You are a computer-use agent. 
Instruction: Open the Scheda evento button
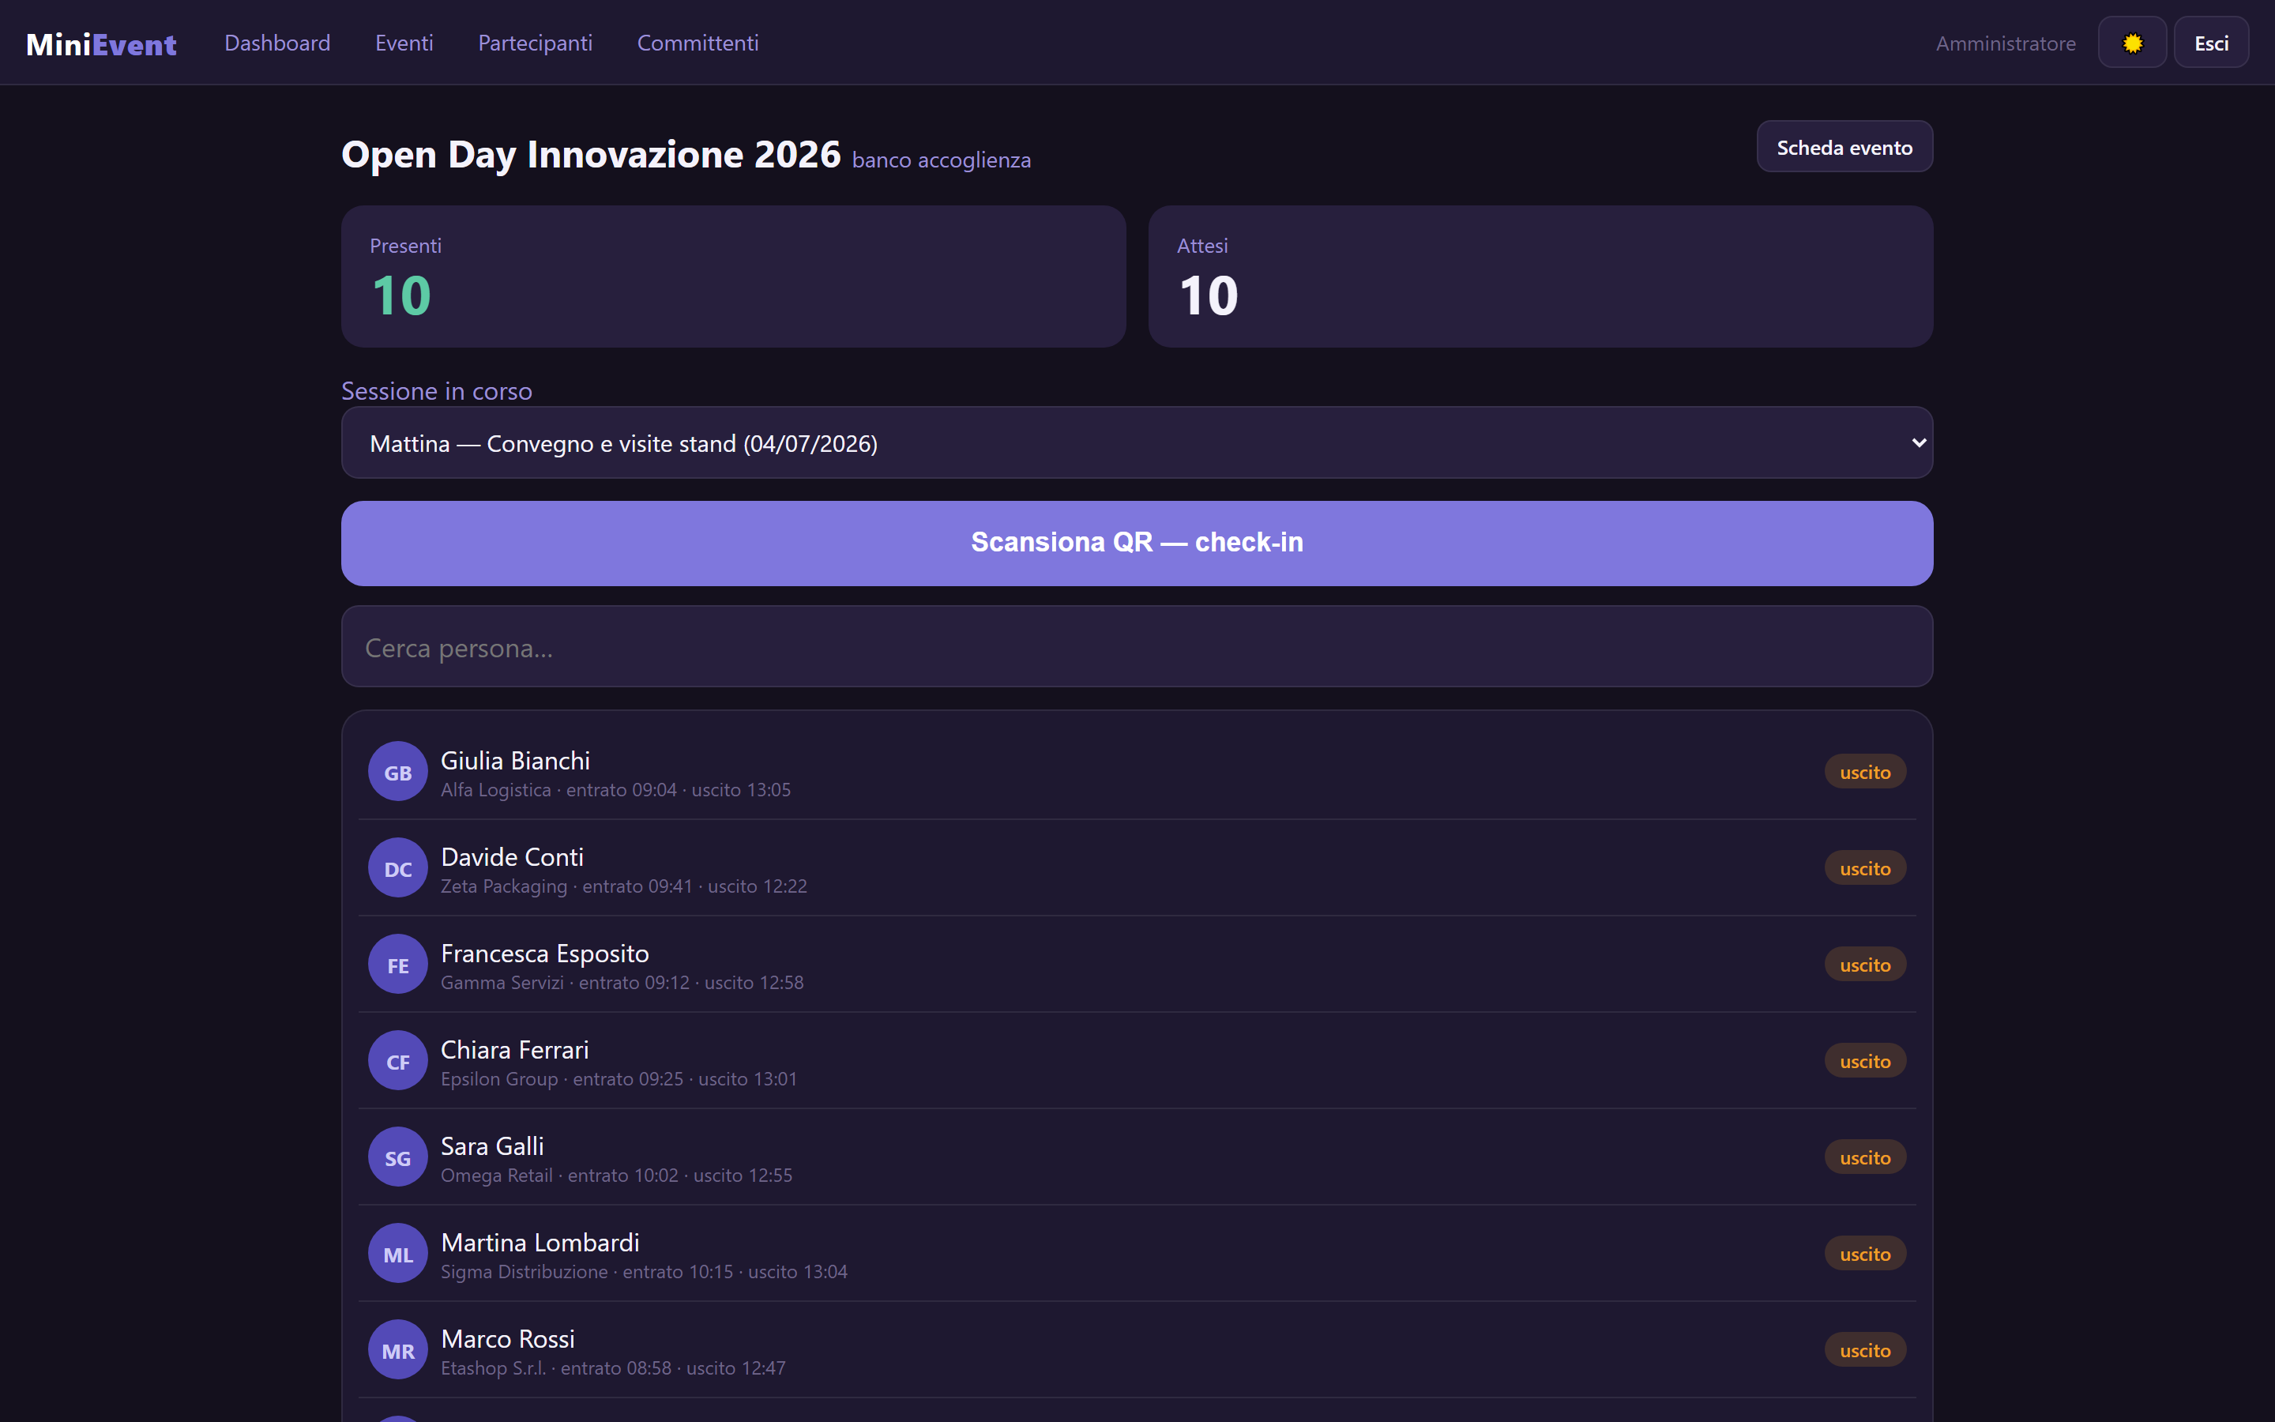click(1844, 147)
